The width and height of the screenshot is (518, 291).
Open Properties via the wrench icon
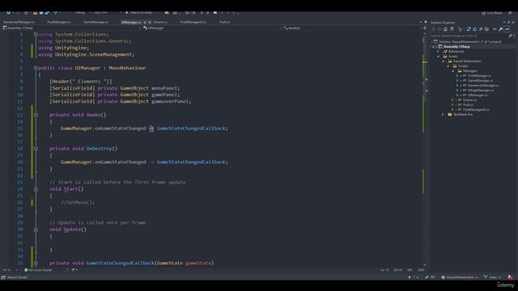click(x=501, y=29)
